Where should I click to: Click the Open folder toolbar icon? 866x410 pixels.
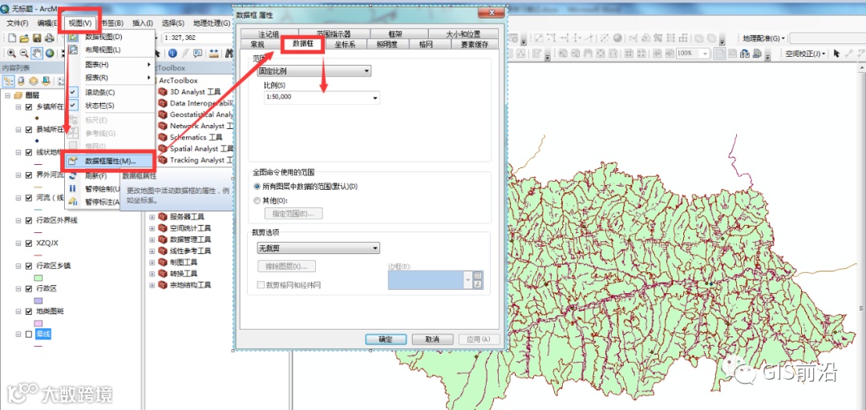[x=24, y=38]
